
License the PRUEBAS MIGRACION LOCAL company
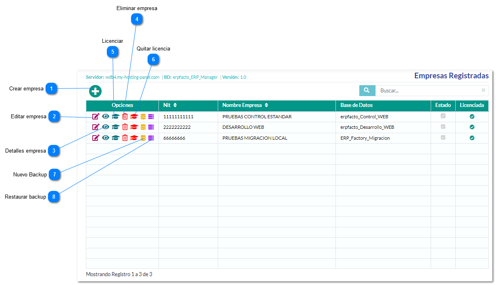click(115, 138)
